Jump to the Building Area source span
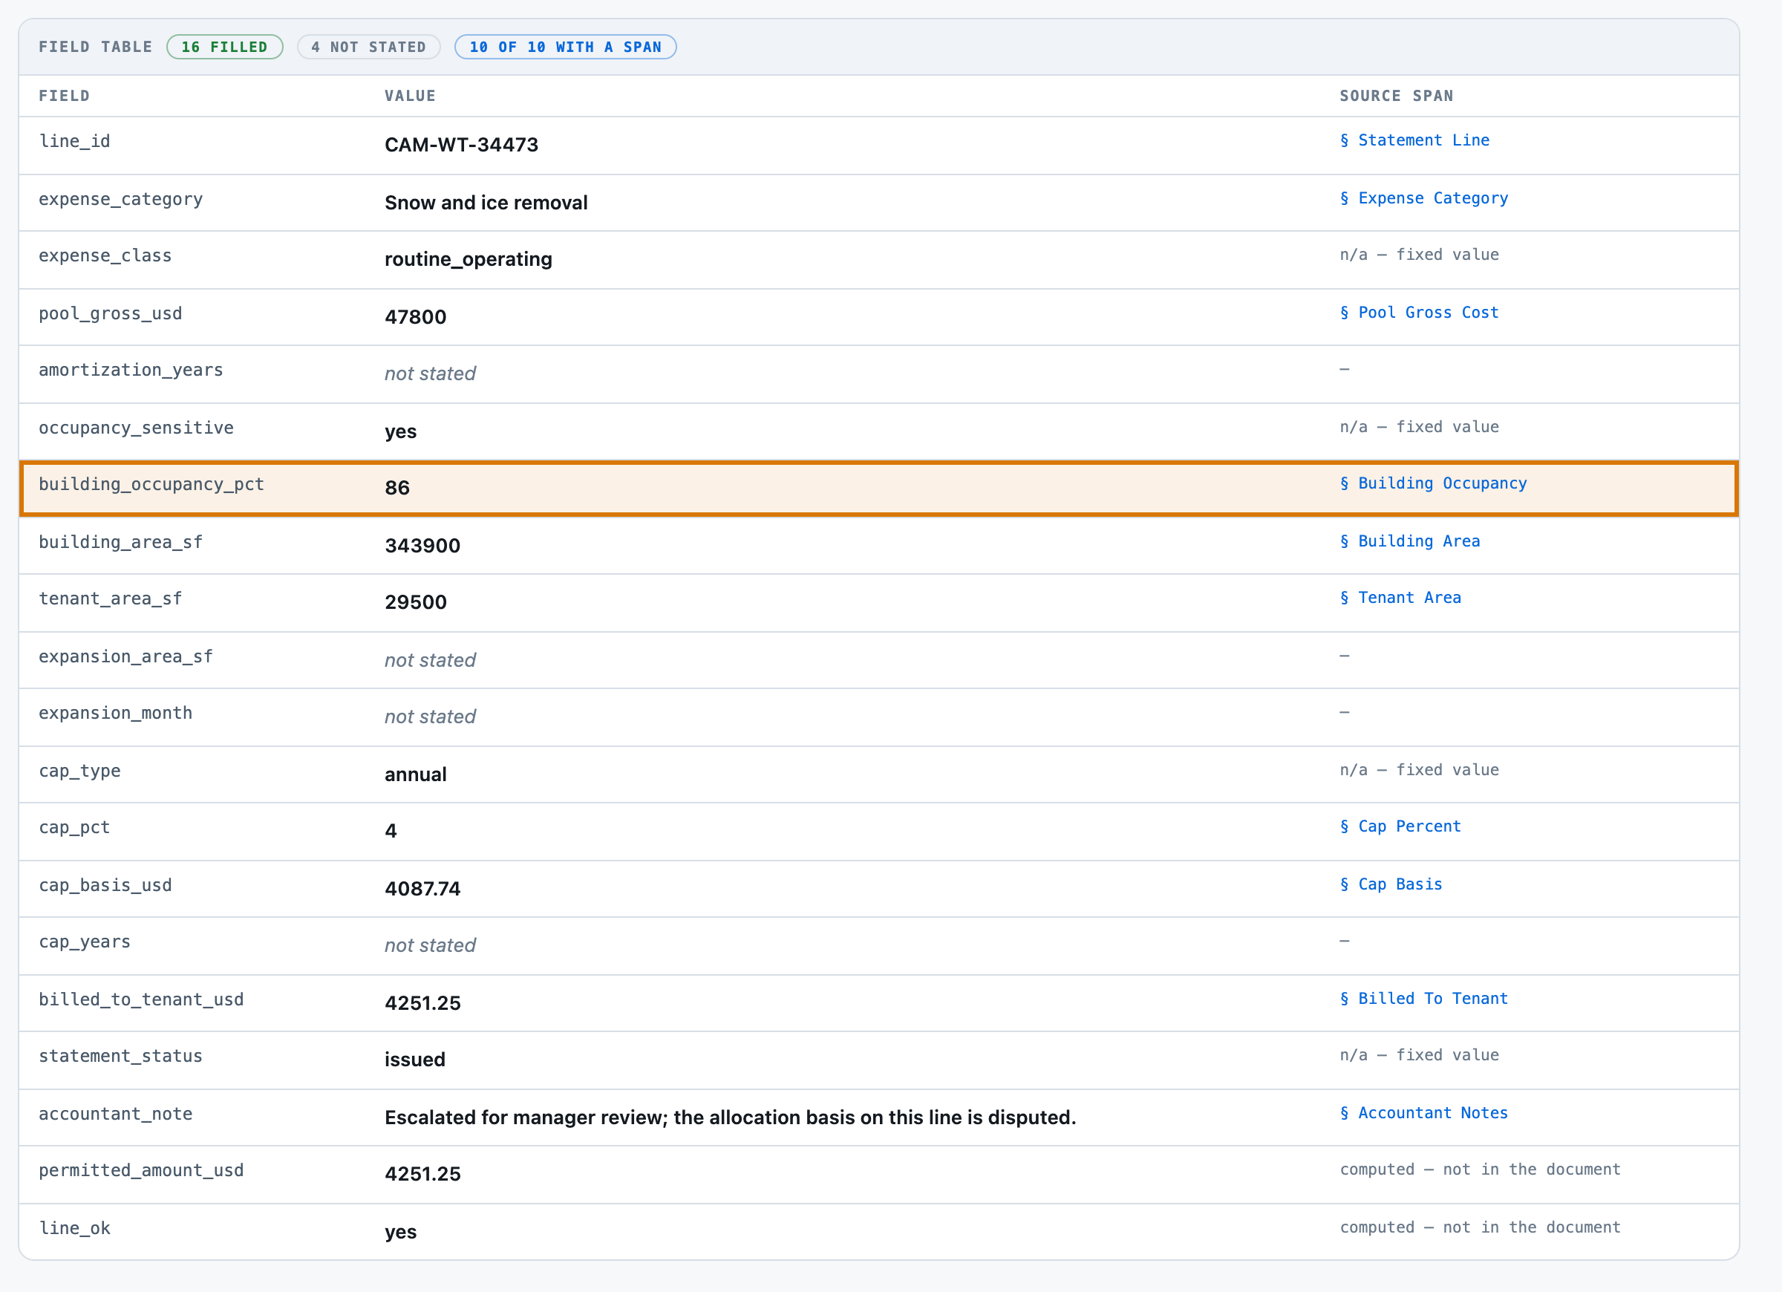The width and height of the screenshot is (1782, 1292). point(1409,541)
